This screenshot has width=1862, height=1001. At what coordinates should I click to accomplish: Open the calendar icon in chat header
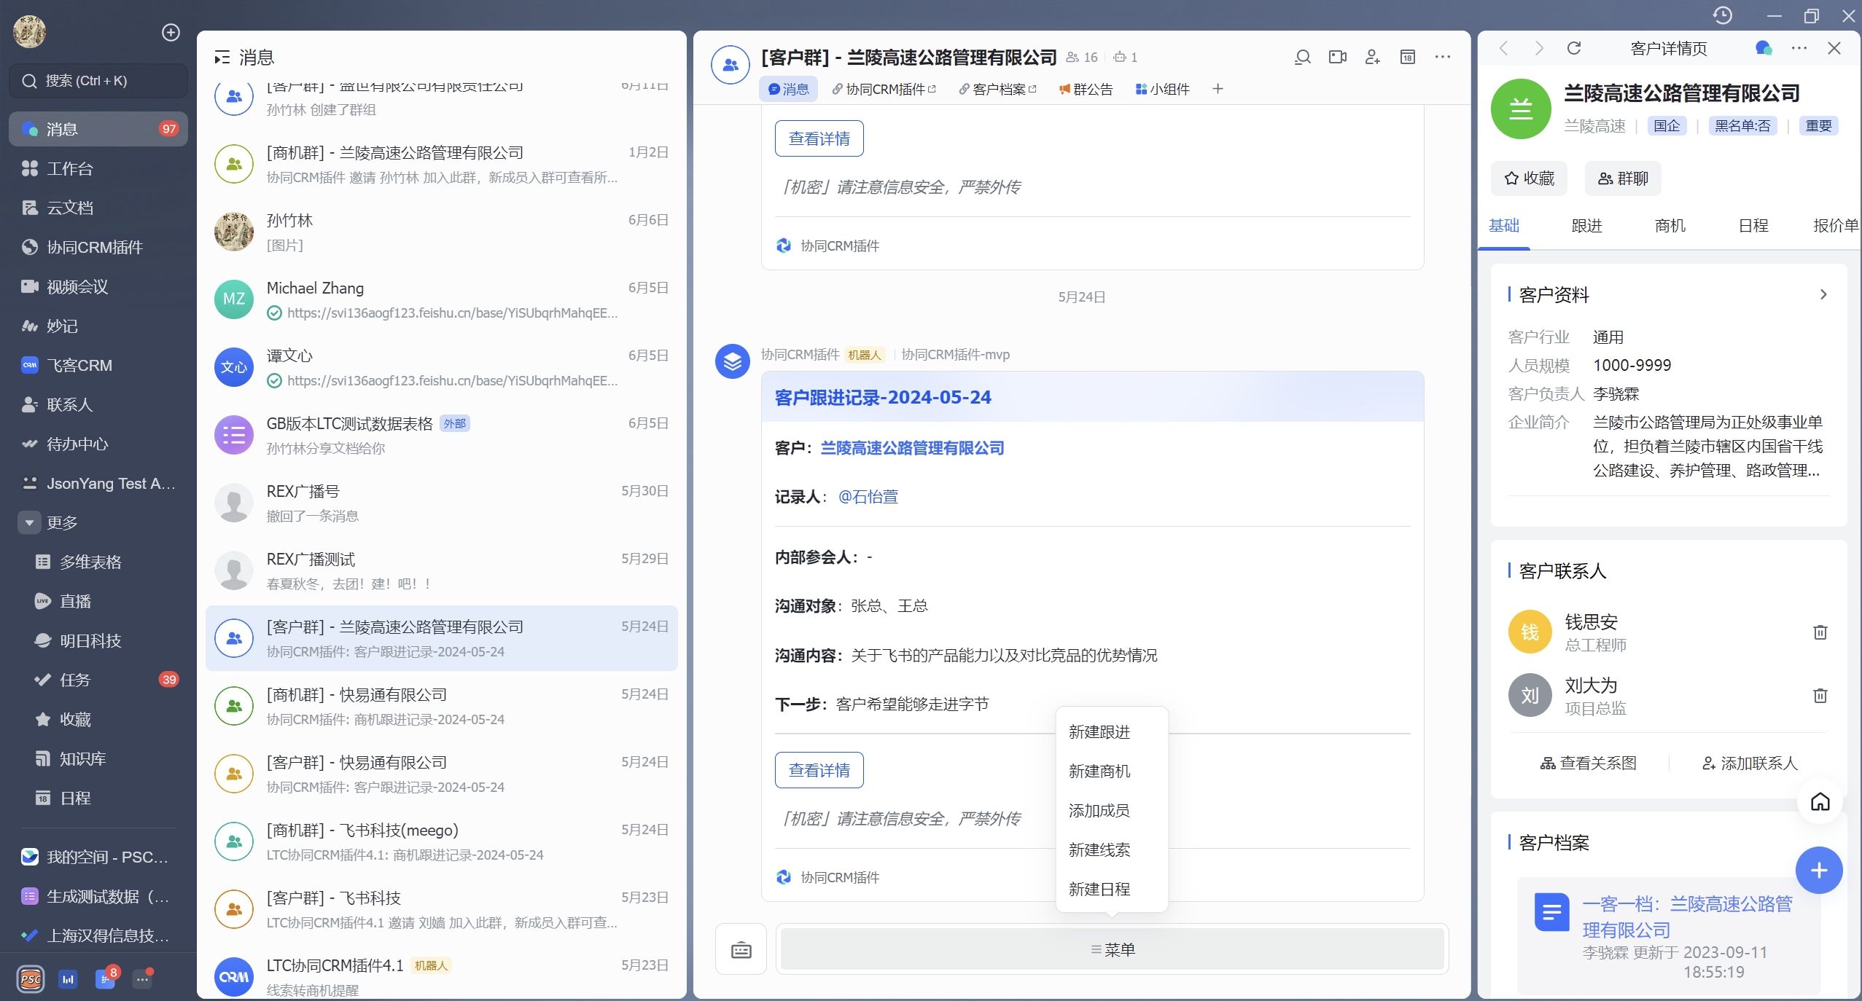[x=1407, y=57]
